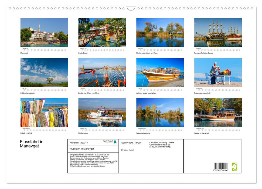Viewport: 262px width, 189px height.
Task: Select the Bunte Boote picture
Action: 102,32
